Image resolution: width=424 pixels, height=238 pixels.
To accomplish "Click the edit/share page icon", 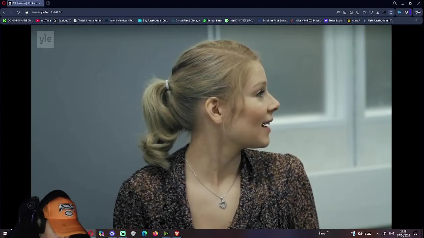I will pos(345,12).
